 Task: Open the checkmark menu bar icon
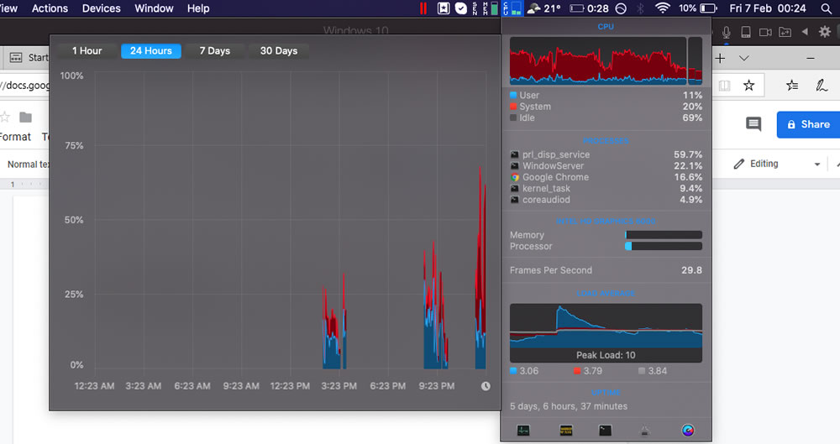(x=460, y=8)
